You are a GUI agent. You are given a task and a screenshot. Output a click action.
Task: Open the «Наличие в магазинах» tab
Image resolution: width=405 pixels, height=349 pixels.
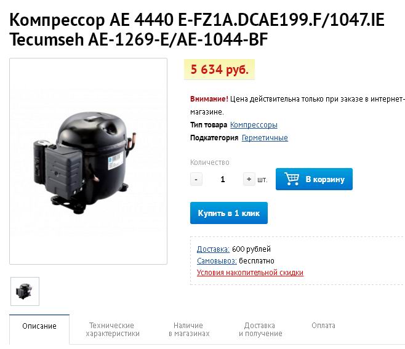coord(189,329)
